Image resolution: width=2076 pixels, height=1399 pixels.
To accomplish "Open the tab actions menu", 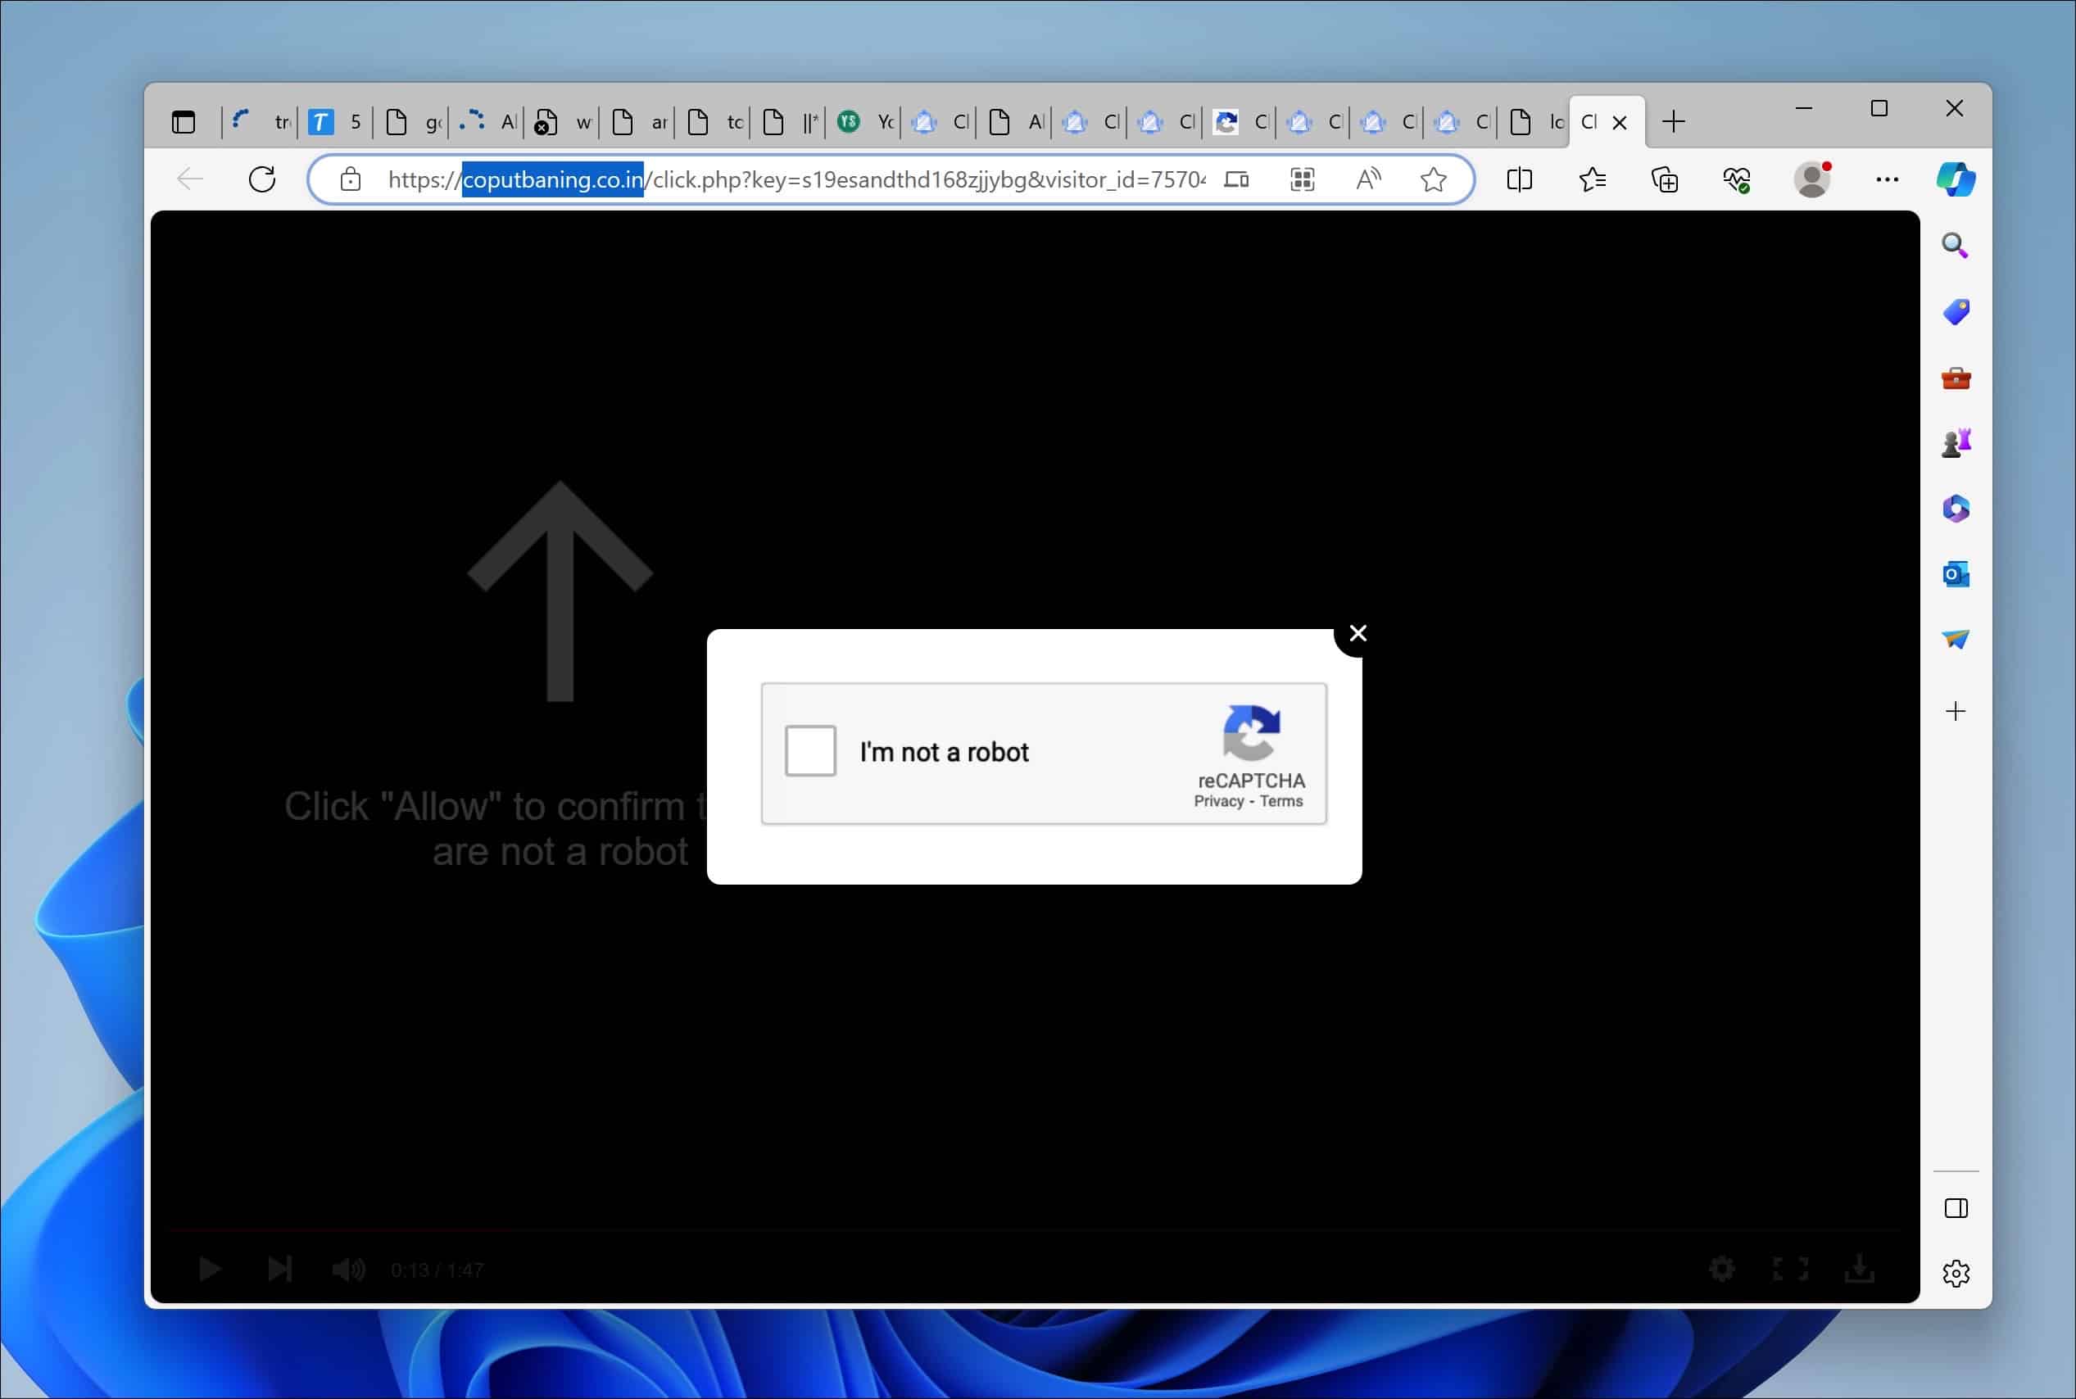I will tap(183, 122).
